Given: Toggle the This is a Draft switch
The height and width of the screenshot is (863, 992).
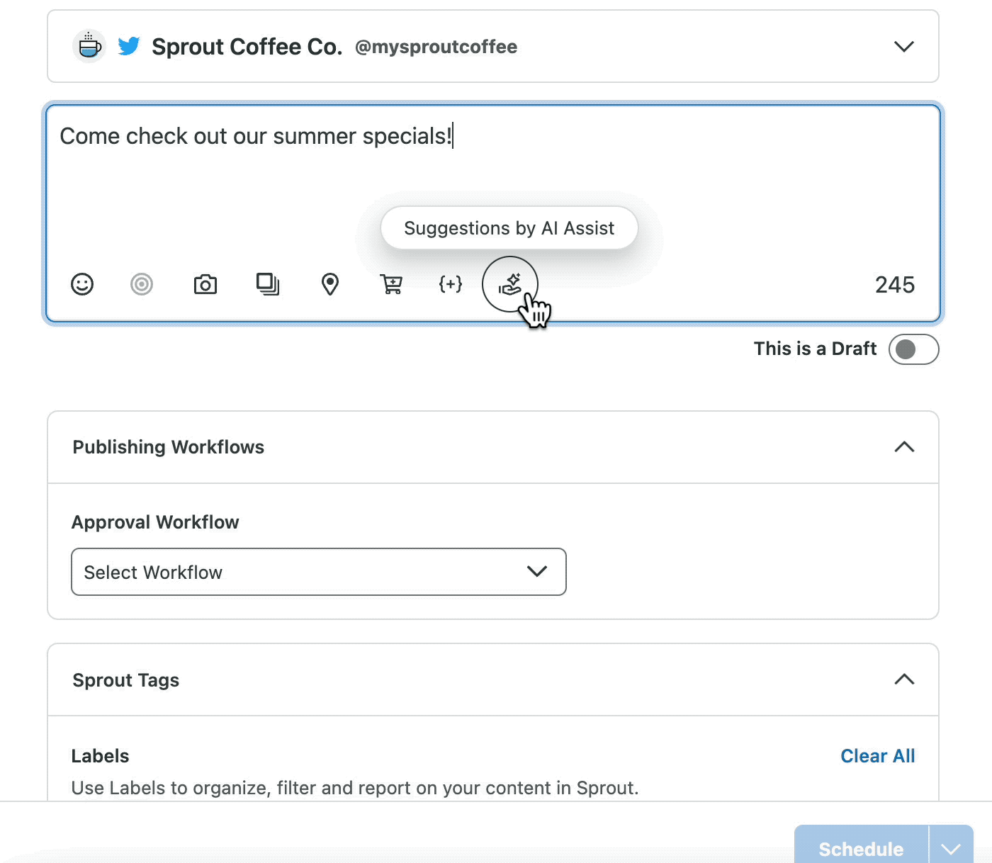Looking at the screenshot, I should [x=913, y=349].
